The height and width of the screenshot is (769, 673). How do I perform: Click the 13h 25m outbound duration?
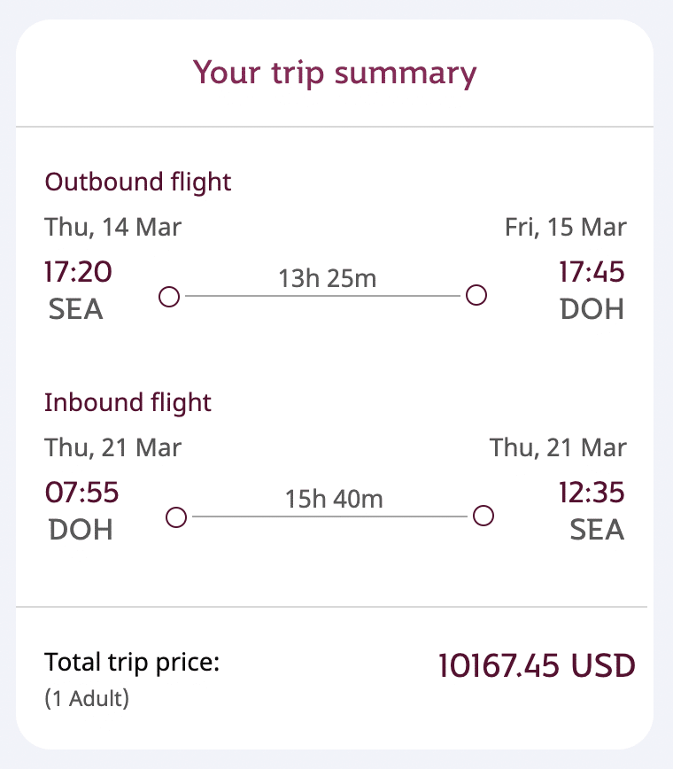327,279
